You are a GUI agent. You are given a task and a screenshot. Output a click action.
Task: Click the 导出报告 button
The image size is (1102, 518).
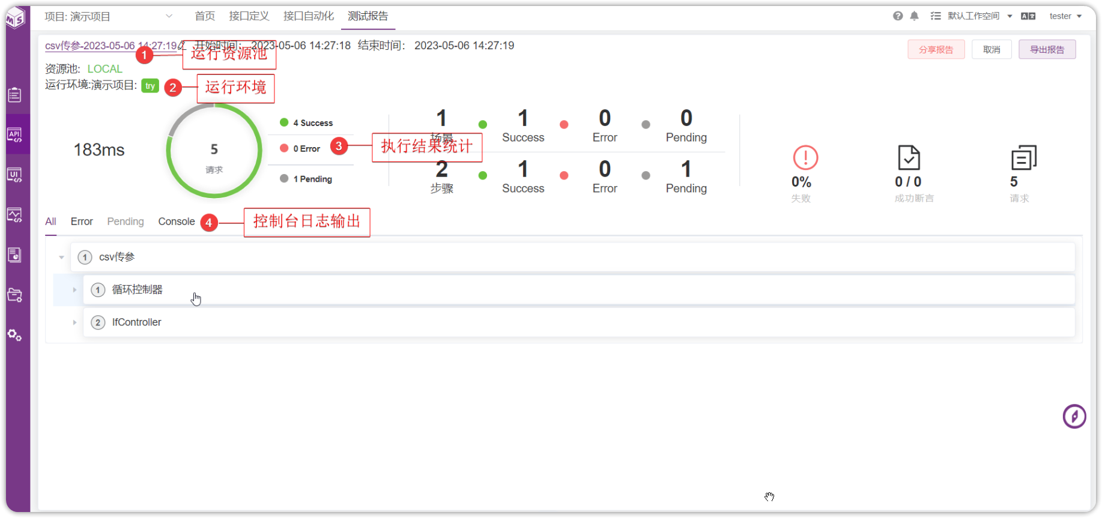pos(1047,49)
